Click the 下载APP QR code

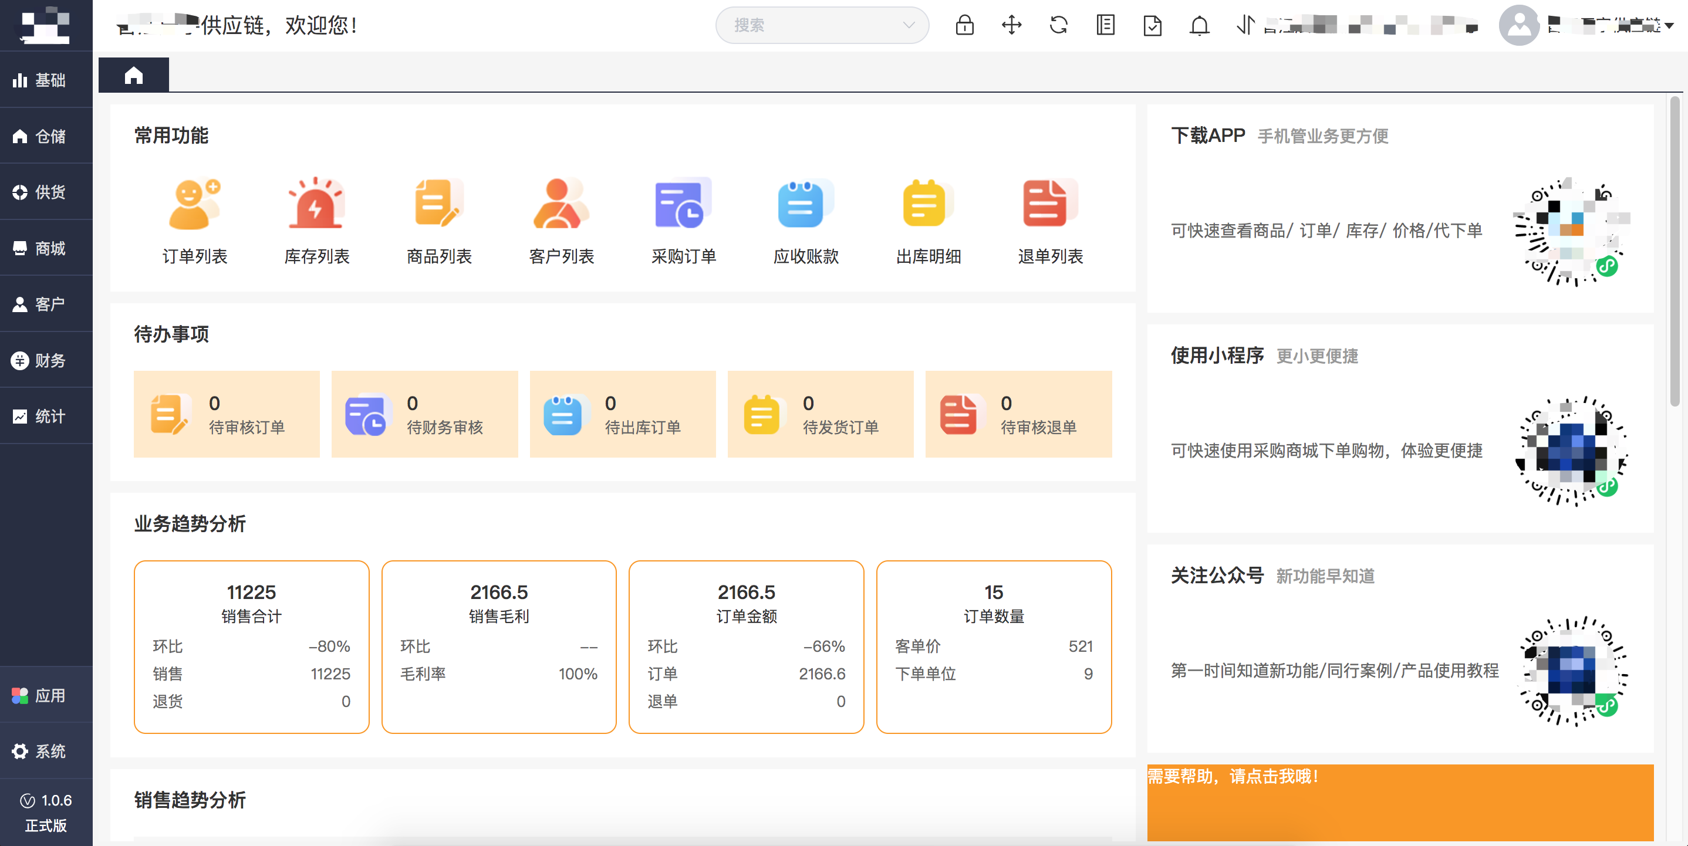click(1572, 231)
